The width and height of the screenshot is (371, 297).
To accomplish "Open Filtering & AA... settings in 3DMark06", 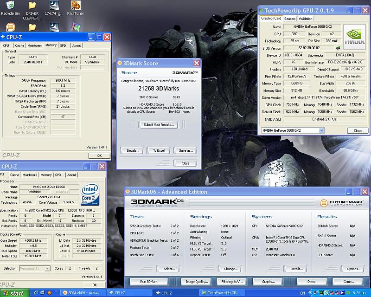I will tap(232, 282).
